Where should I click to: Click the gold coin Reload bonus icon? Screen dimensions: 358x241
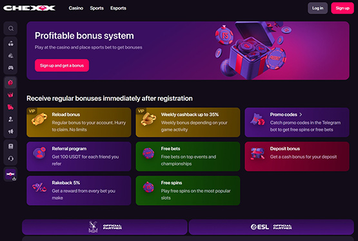(39, 119)
